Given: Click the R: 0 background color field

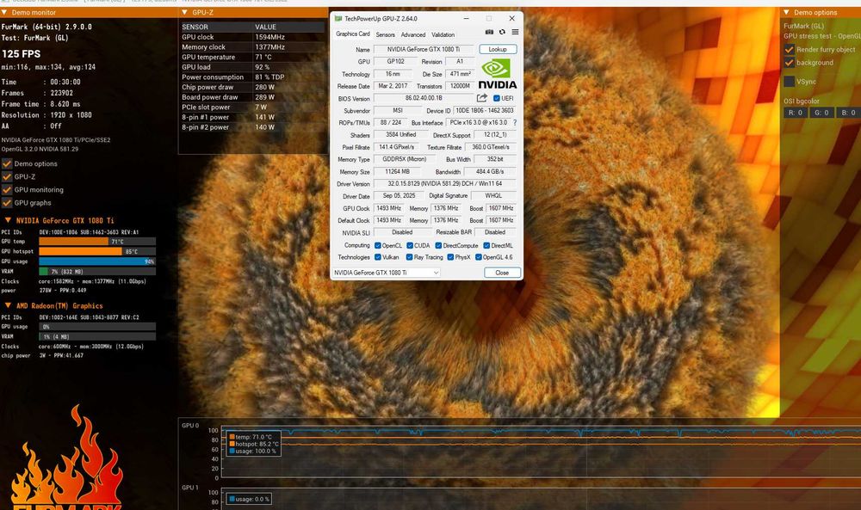Looking at the screenshot, I should (x=796, y=113).
